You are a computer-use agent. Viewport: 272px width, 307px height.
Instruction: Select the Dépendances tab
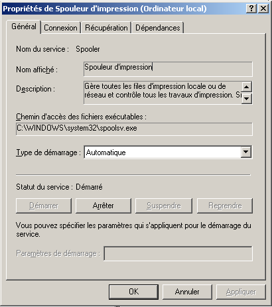(158, 28)
